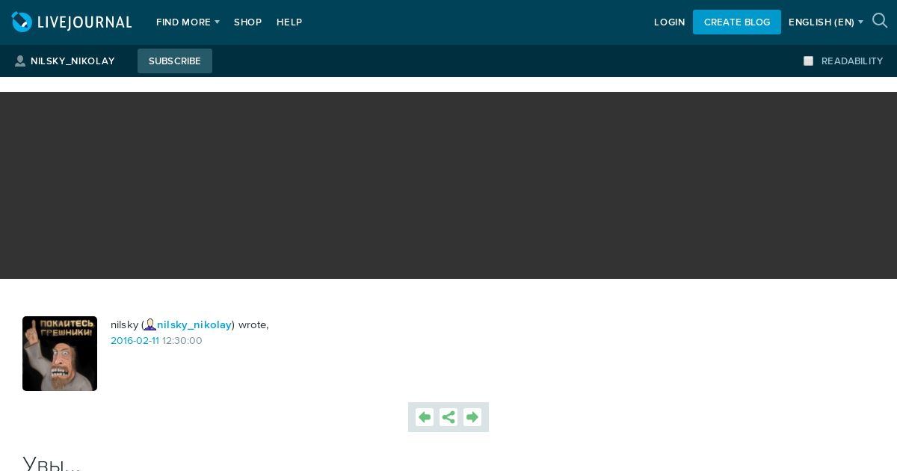Click the 2016-02-11 date link
897x471 pixels.
(x=135, y=341)
